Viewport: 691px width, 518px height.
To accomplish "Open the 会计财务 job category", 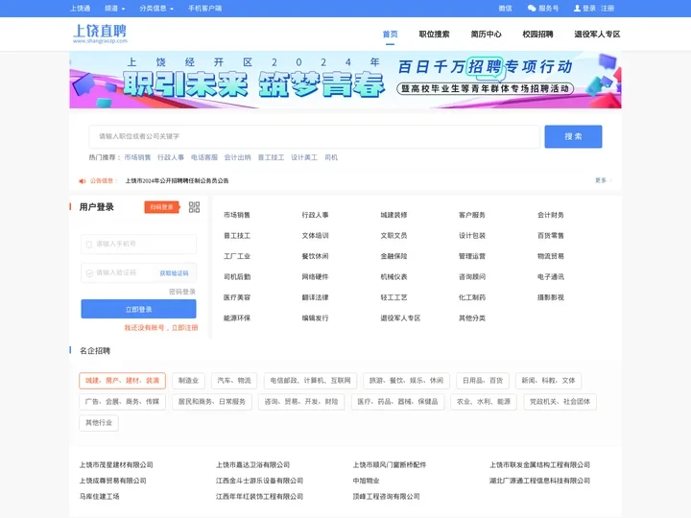I will (551, 215).
